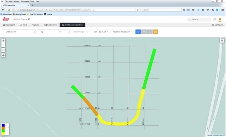This screenshot has width=226, height=137.
Task: Click the Configure button
Action: tap(217, 25)
